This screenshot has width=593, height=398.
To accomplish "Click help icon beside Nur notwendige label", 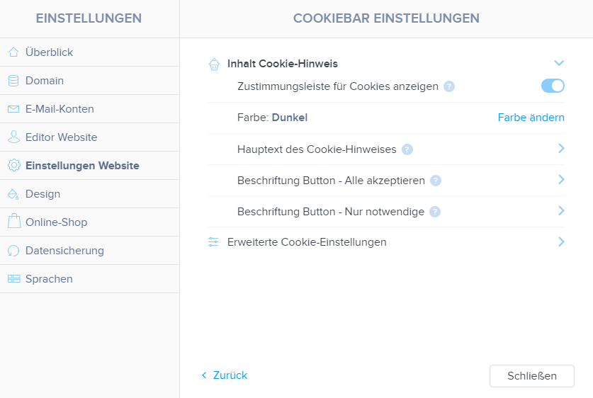I will (435, 212).
